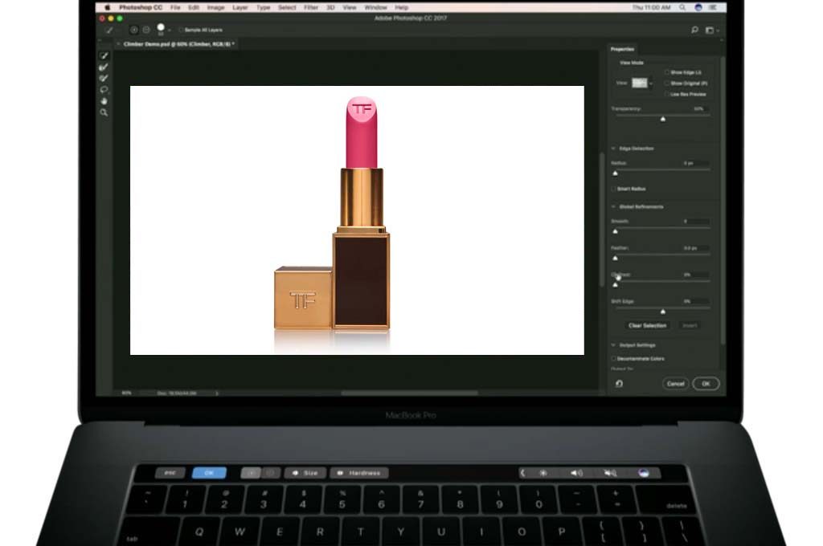Open the Edit menu
The width and height of the screenshot is (823, 546).
pyautogui.click(x=194, y=7)
